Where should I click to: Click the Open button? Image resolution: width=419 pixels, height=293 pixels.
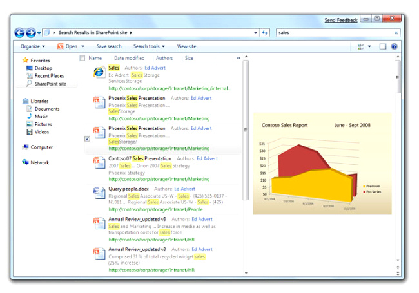coord(67,46)
